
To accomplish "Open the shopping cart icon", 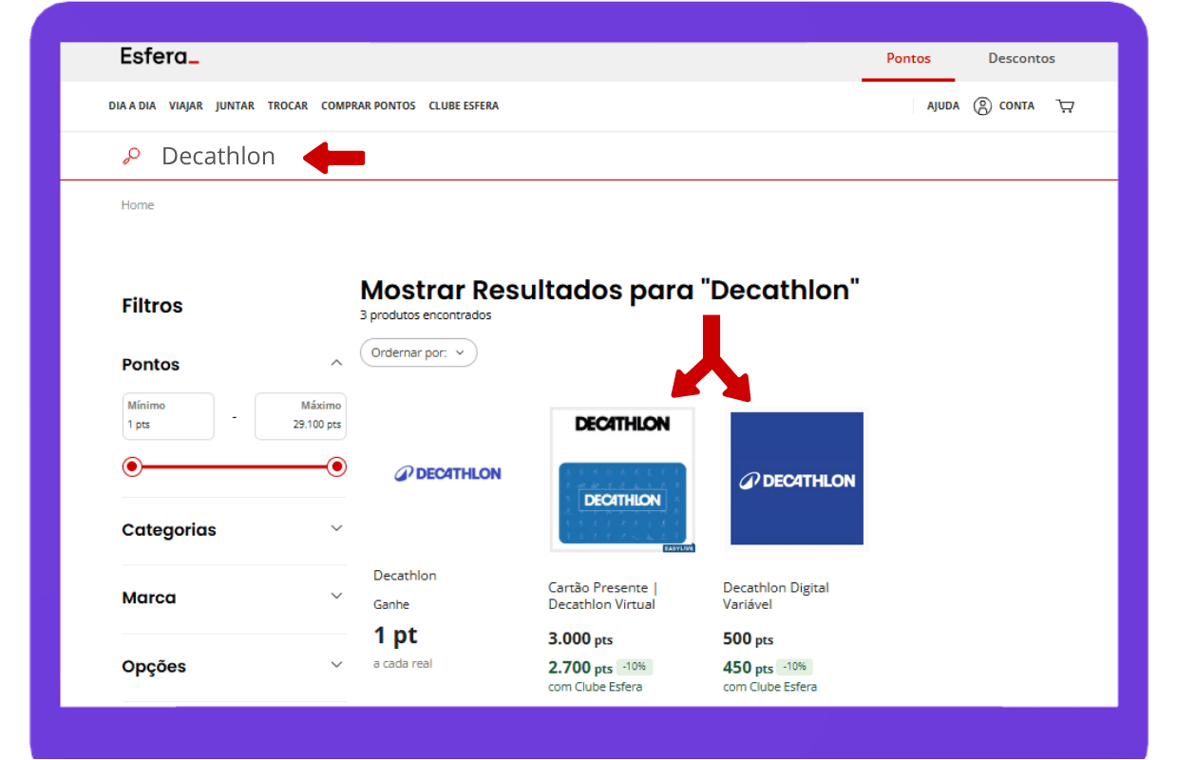I will tap(1065, 106).
